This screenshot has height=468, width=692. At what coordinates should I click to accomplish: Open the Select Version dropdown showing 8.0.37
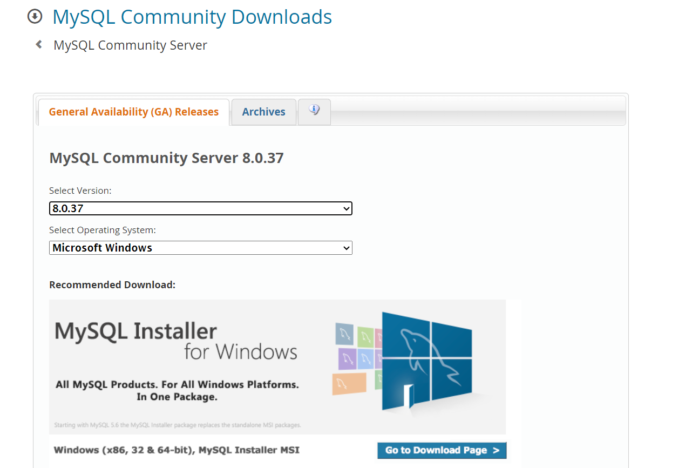(201, 208)
